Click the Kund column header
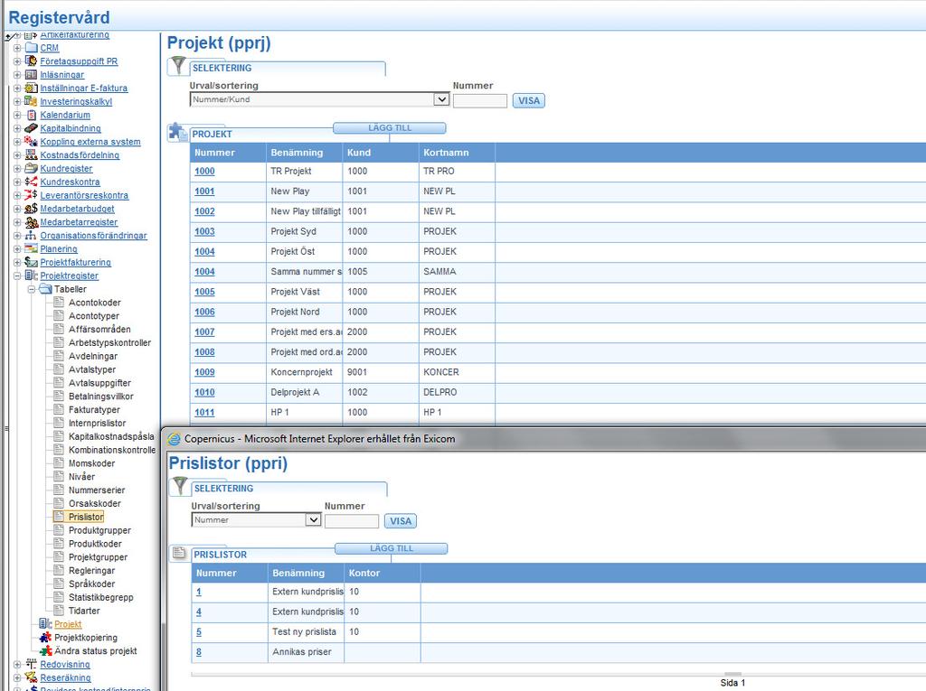This screenshot has width=926, height=691. pos(381,153)
